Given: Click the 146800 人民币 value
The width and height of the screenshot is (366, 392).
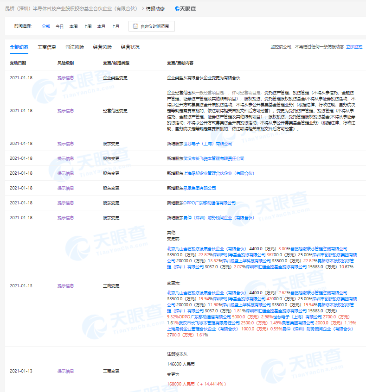Looking at the screenshot, I should click(181, 364).
